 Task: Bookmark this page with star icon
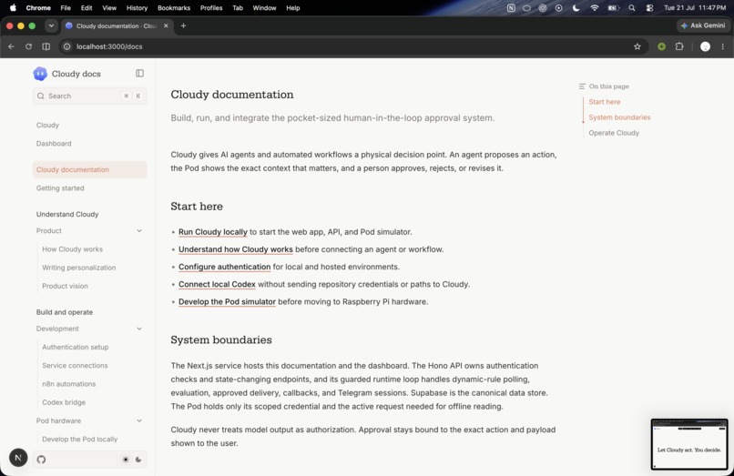click(637, 46)
